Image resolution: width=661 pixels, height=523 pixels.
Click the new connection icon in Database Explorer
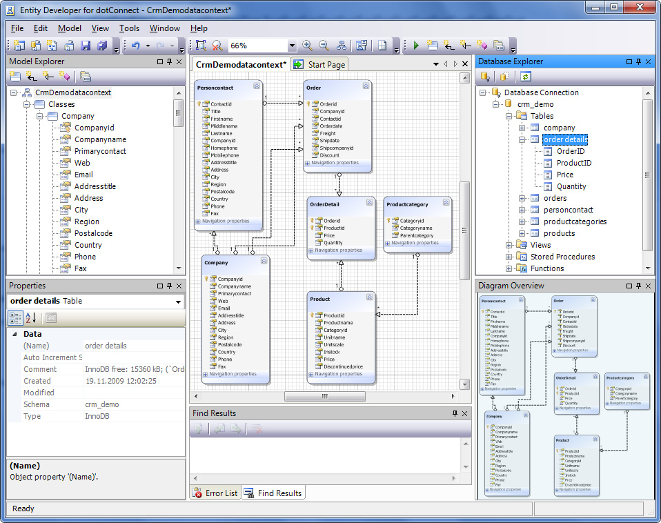tap(485, 77)
